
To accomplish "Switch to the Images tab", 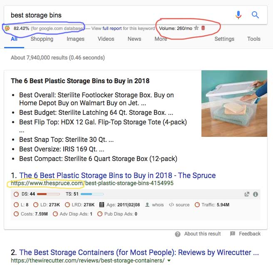I will (x=75, y=39).
